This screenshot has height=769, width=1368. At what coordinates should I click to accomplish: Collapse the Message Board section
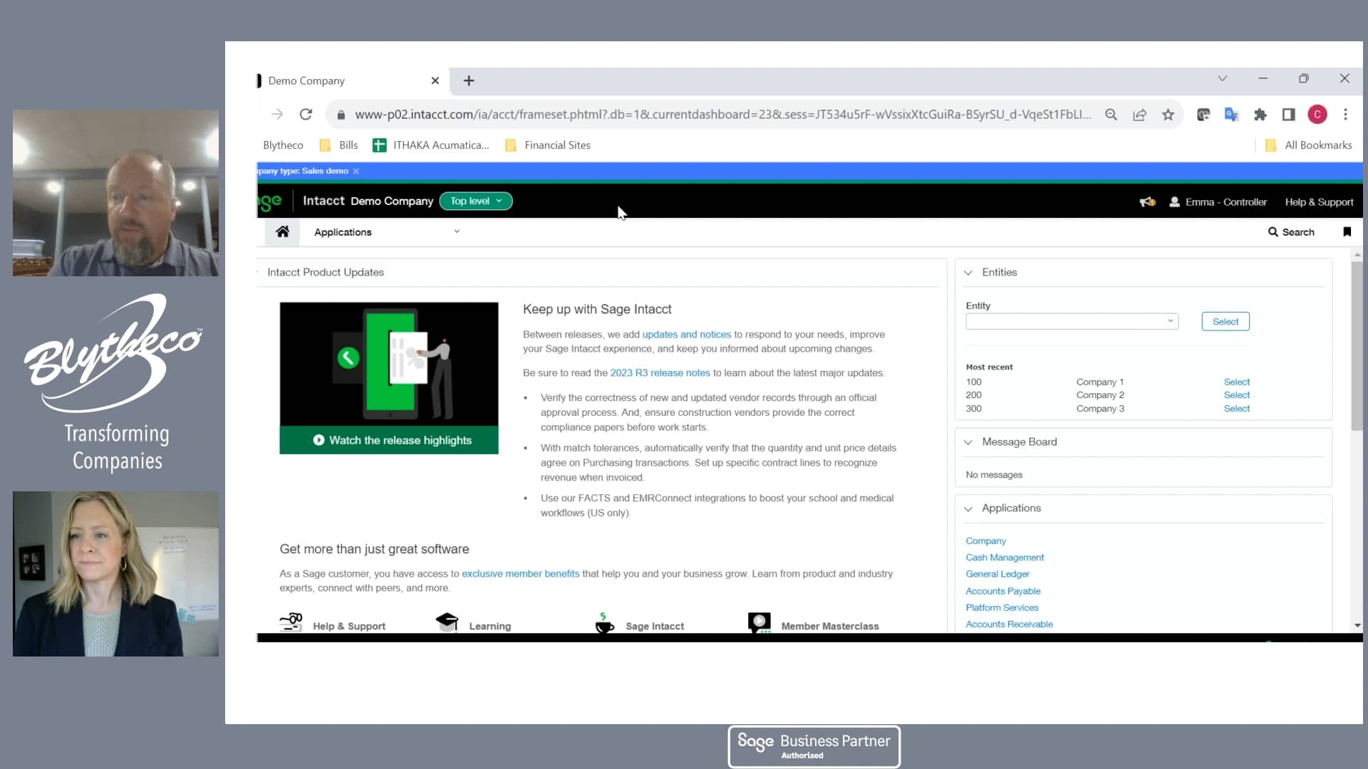(x=968, y=441)
